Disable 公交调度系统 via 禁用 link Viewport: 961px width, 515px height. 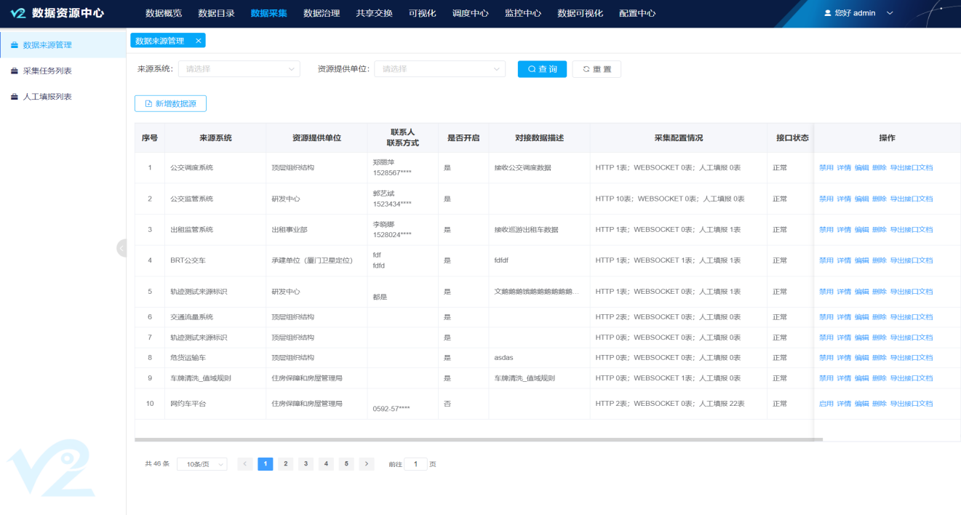[826, 168]
